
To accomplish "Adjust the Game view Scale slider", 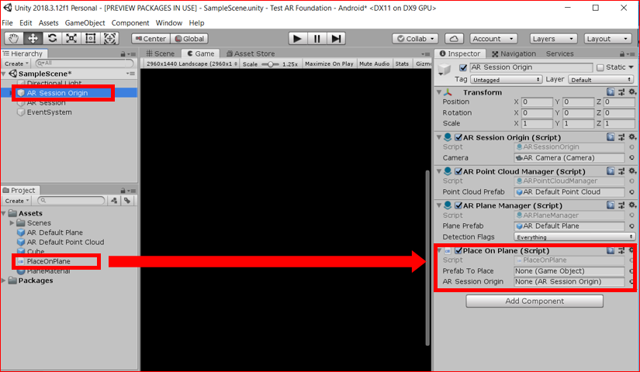I will point(270,64).
